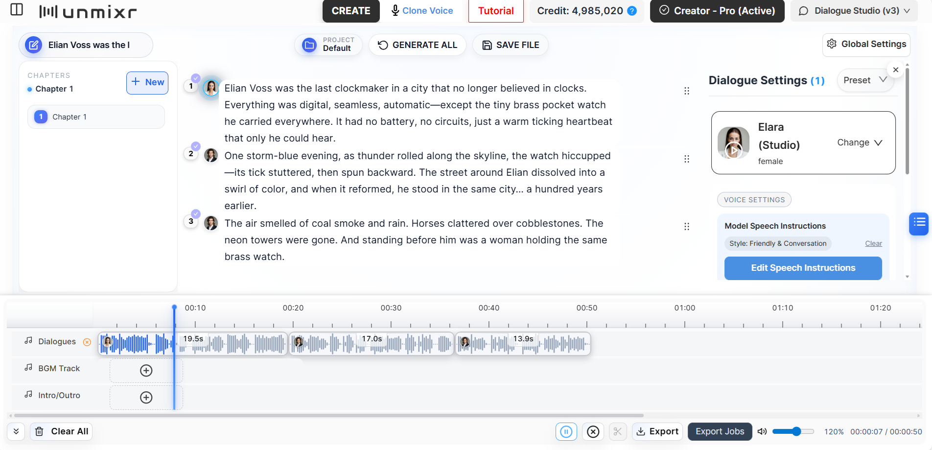The height and width of the screenshot is (450, 932).
Task: Switch to Chapter 1 in the chapters list
Action: pyautogui.click(x=96, y=117)
